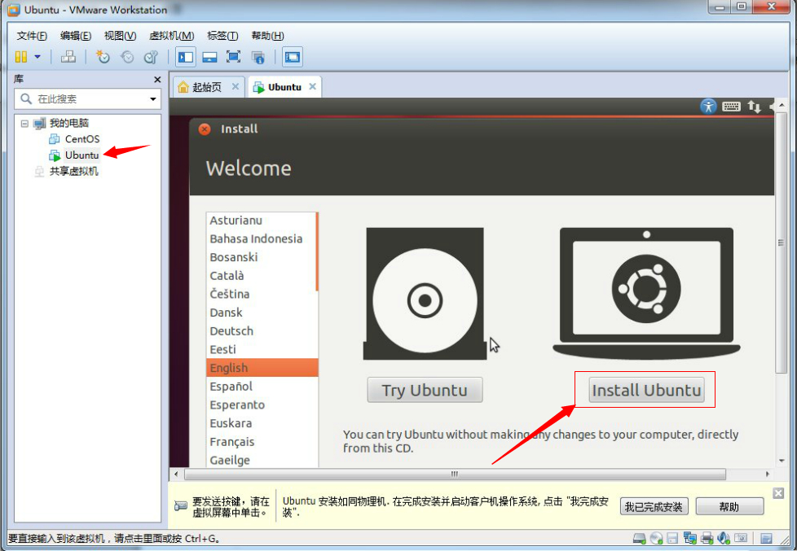
Task: Click the 帮助 button in info bar
Action: coord(729,506)
